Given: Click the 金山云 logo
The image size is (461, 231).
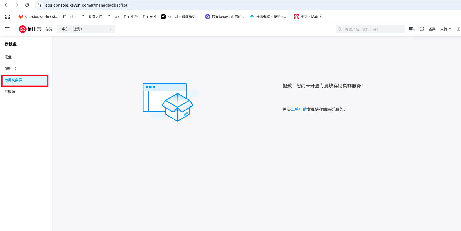Looking at the screenshot, I should click(x=30, y=29).
